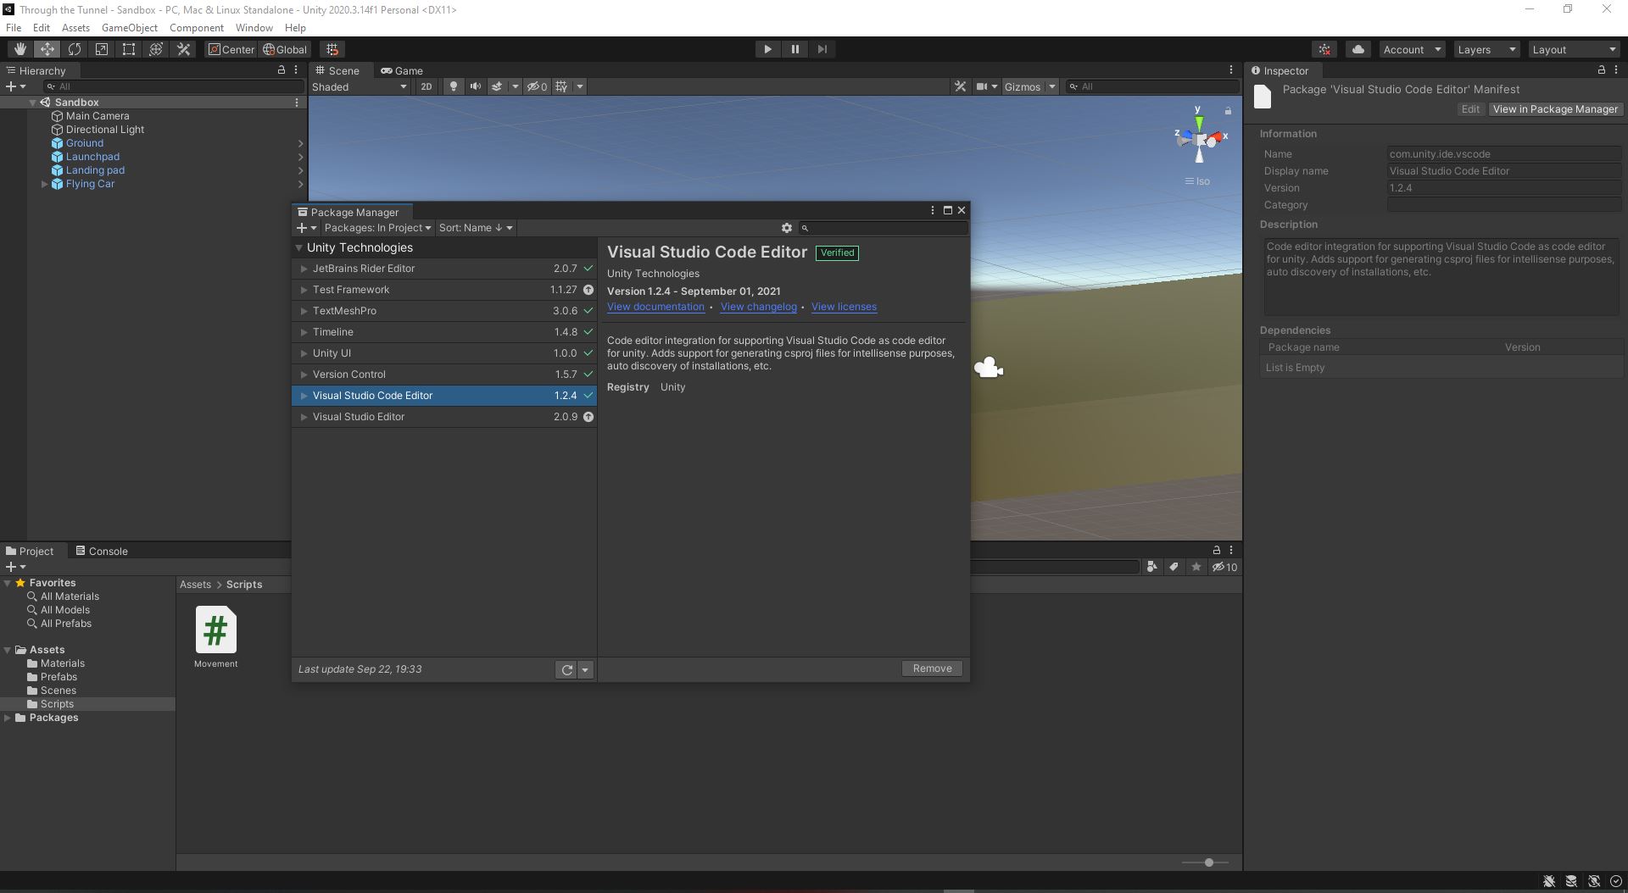The image size is (1628, 893).
Task: Switch to the Console tab
Action: (101, 551)
